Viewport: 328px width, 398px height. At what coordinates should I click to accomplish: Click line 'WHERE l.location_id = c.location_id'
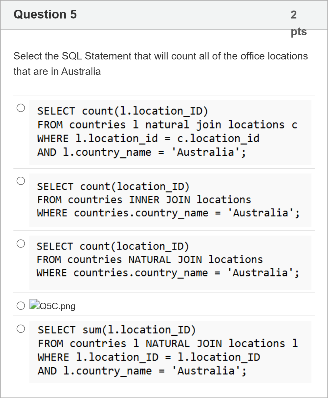pyautogui.click(x=148, y=139)
